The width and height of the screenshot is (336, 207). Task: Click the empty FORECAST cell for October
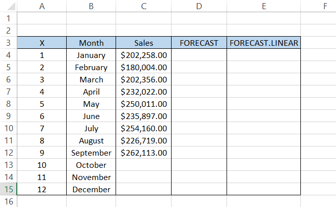click(x=199, y=165)
